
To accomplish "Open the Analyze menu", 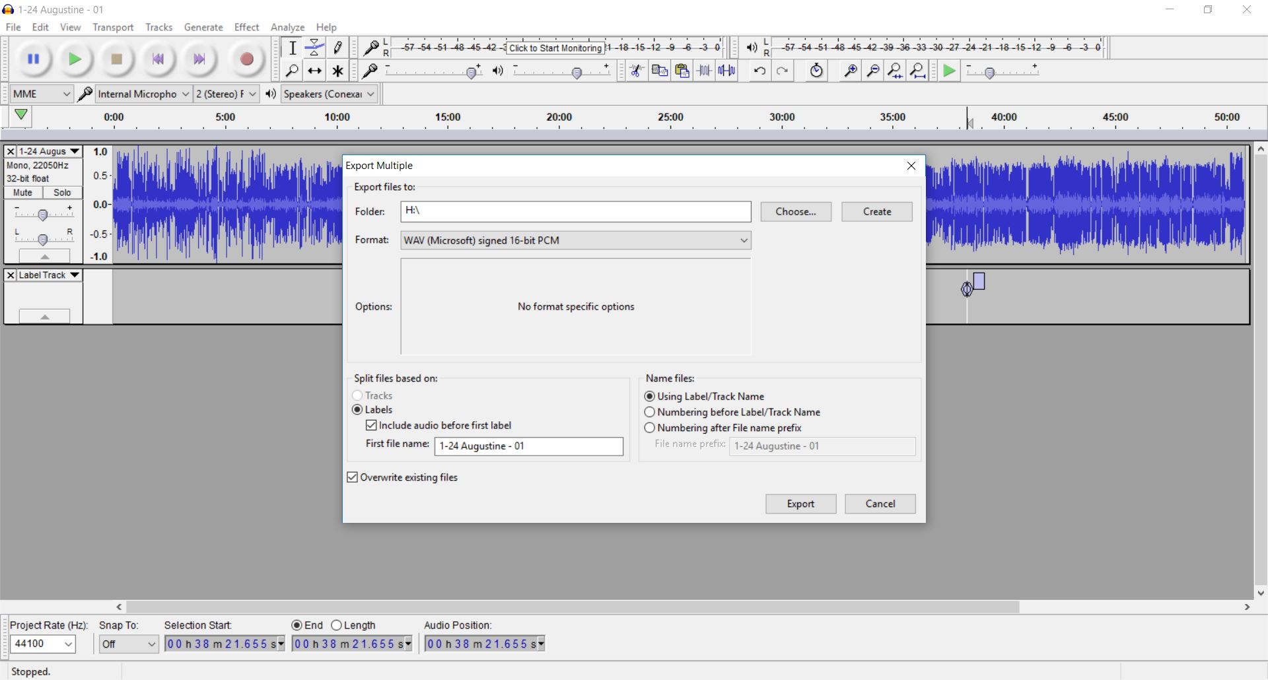I will coord(287,27).
